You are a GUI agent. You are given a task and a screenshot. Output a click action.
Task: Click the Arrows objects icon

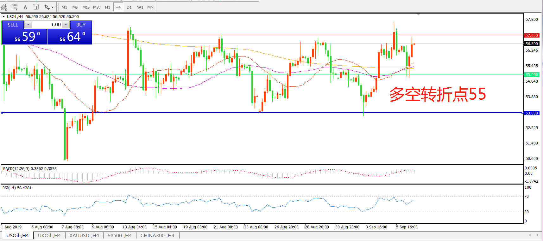[47, 7]
